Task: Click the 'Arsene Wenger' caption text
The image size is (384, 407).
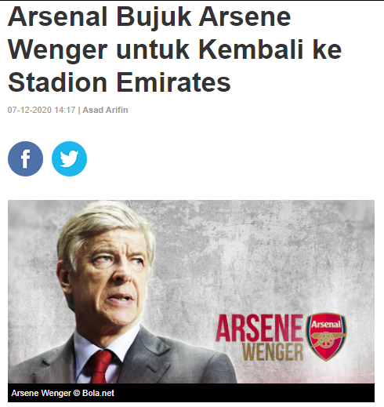Action: (x=42, y=393)
